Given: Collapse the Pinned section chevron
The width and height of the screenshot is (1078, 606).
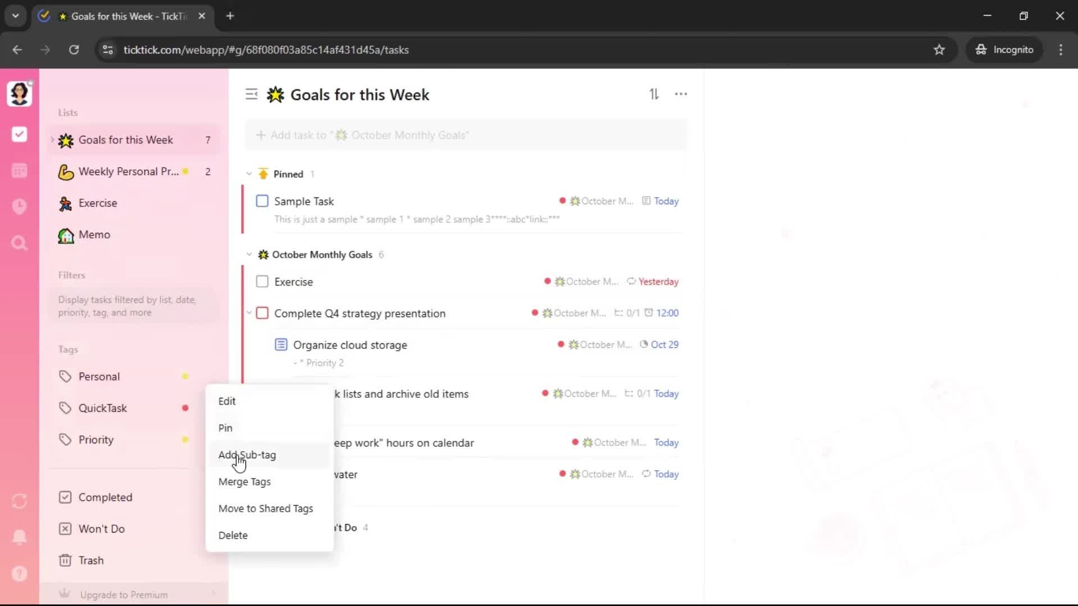Looking at the screenshot, I should tap(249, 174).
